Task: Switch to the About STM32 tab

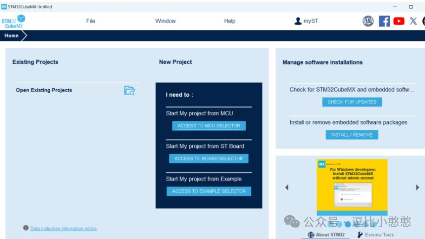Action: click(x=326, y=235)
